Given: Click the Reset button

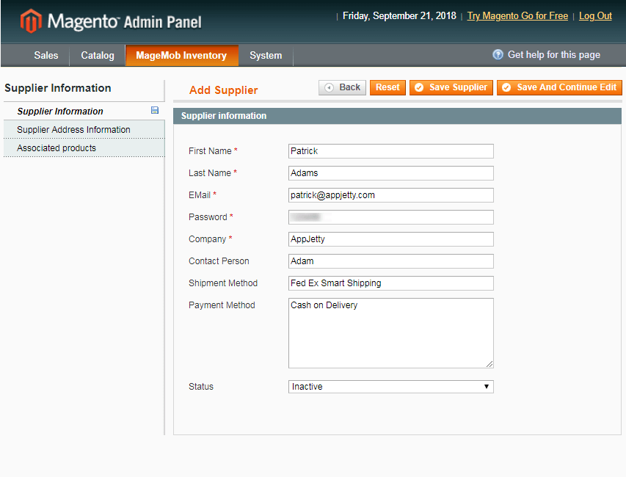Looking at the screenshot, I should coord(387,87).
